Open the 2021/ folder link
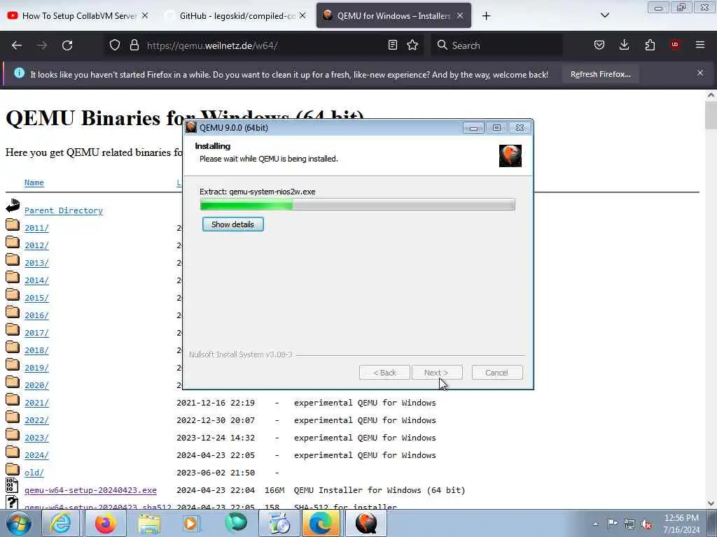Image resolution: width=717 pixels, height=537 pixels. [x=36, y=403]
